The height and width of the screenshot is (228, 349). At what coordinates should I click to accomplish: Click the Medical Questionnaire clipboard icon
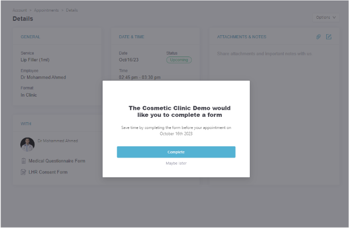point(23,161)
